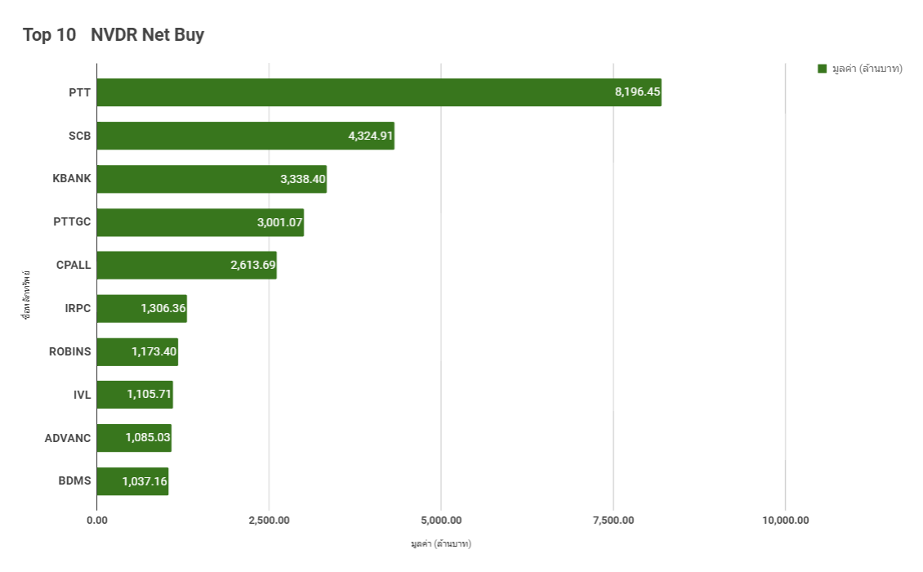The width and height of the screenshot is (923, 572).
Task: Click the 0.00 x-axis tick label
Action: pyautogui.click(x=96, y=521)
